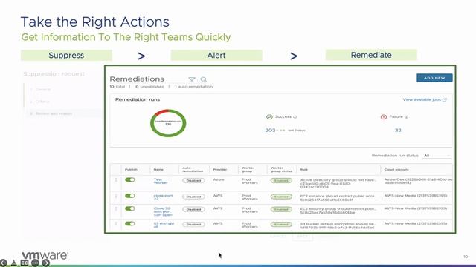Click the Failure info icon
476x267 pixels.
407,117
